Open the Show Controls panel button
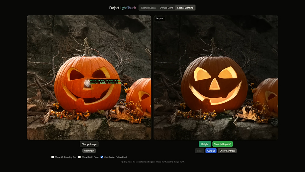The width and height of the screenshot is (305, 172). click(x=227, y=151)
